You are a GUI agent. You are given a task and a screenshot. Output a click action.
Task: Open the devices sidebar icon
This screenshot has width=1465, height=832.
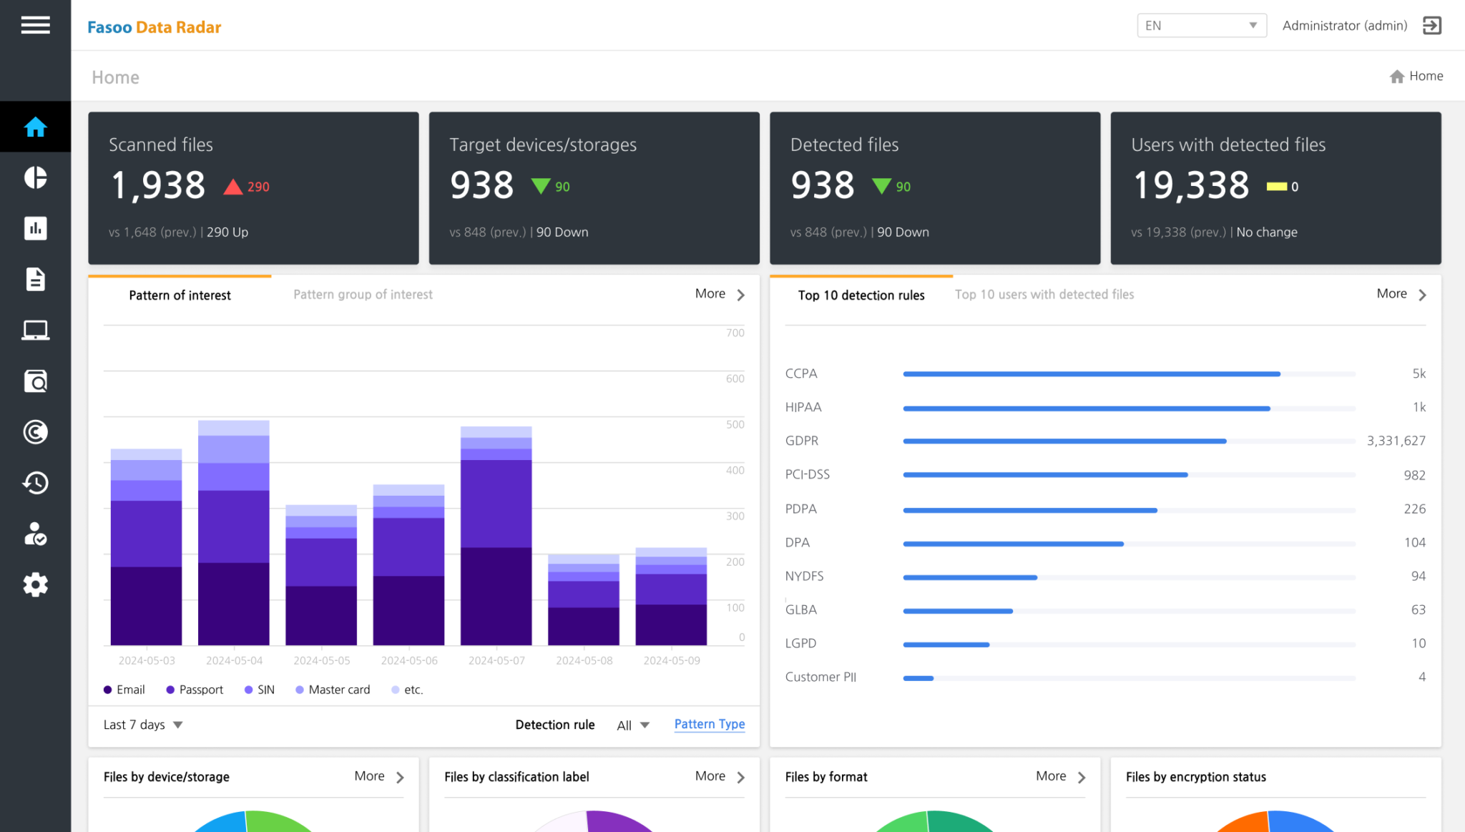tap(35, 330)
